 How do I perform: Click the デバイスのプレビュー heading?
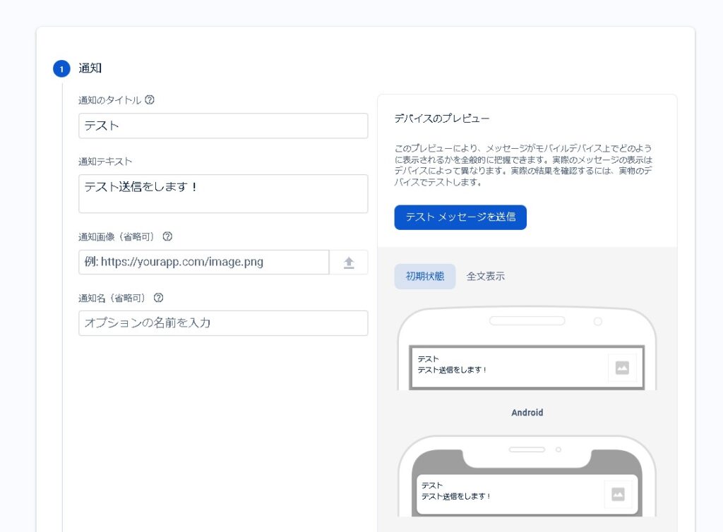point(442,119)
